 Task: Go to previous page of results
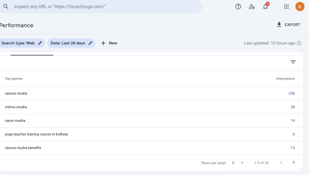(x=281, y=163)
